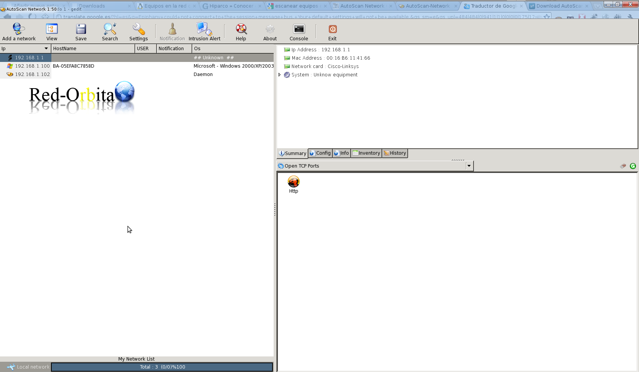Expand the System Unknow equipment node
The width and height of the screenshot is (639, 372).
pos(280,75)
